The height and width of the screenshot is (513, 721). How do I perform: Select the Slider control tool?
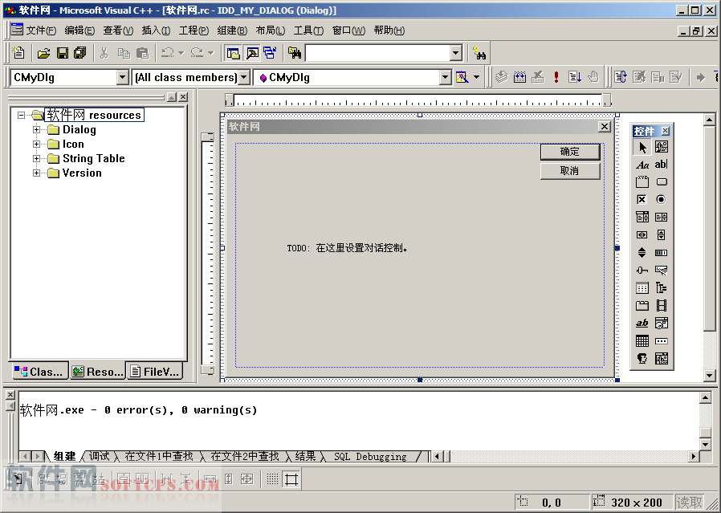(642, 271)
